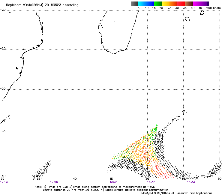
Task: Click the legend tick label '40'
Action: [193, 8]
